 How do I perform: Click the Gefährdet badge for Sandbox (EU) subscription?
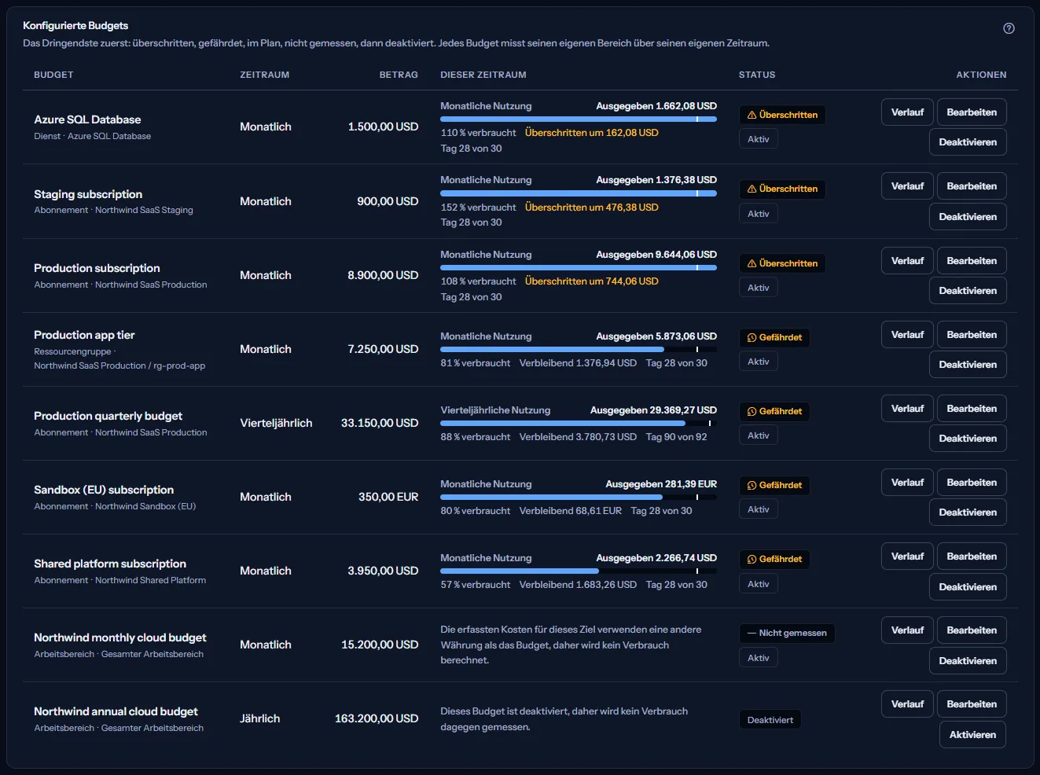pyautogui.click(x=774, y=485)
